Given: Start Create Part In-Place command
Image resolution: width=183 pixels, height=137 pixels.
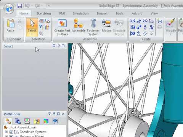Looking at the screenshot, I should (x=62, y=27).
